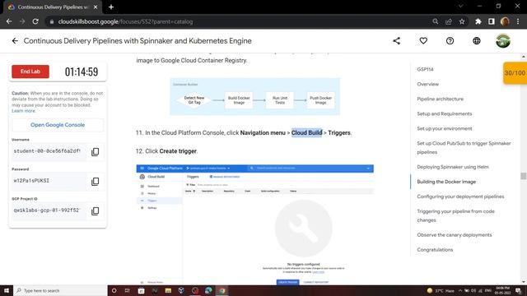Screen dimensions: 527x296
Task: Open the language globe icon
Action: pyautogui.click(x=476, y=41)
